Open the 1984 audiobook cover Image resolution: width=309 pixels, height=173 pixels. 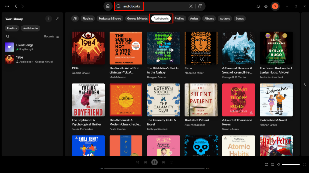point(88,48)
